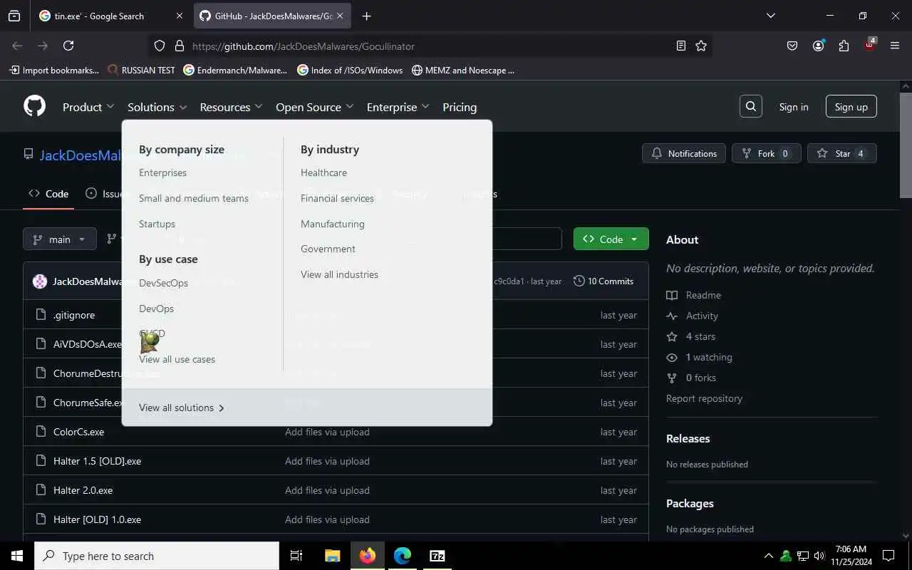
Task: Click the Notifications bell button
Action: pos(684,153)
